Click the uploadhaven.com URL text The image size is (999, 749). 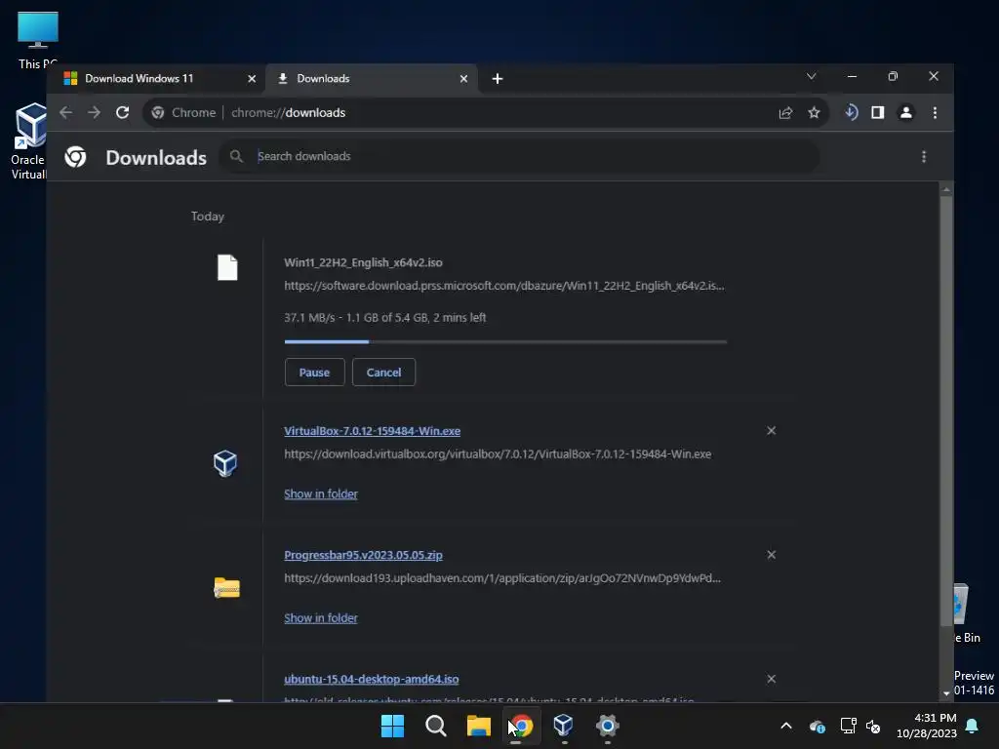[502, 578]
